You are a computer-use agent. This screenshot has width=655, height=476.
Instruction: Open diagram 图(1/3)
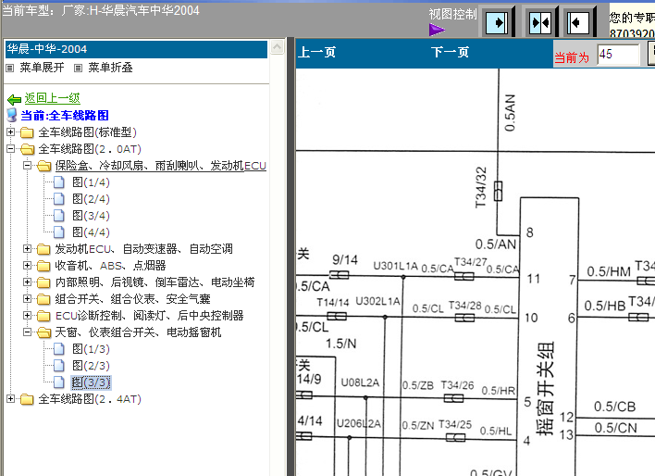click(x=91, y=349)
